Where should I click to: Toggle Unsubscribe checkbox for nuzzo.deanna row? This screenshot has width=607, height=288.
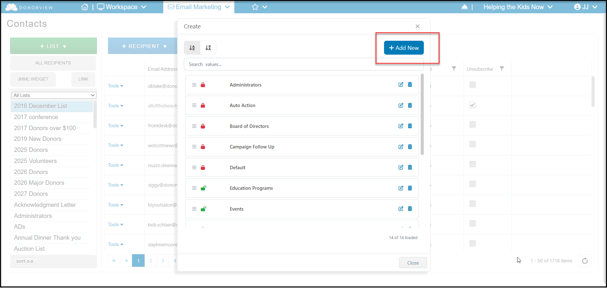point(472,164)
